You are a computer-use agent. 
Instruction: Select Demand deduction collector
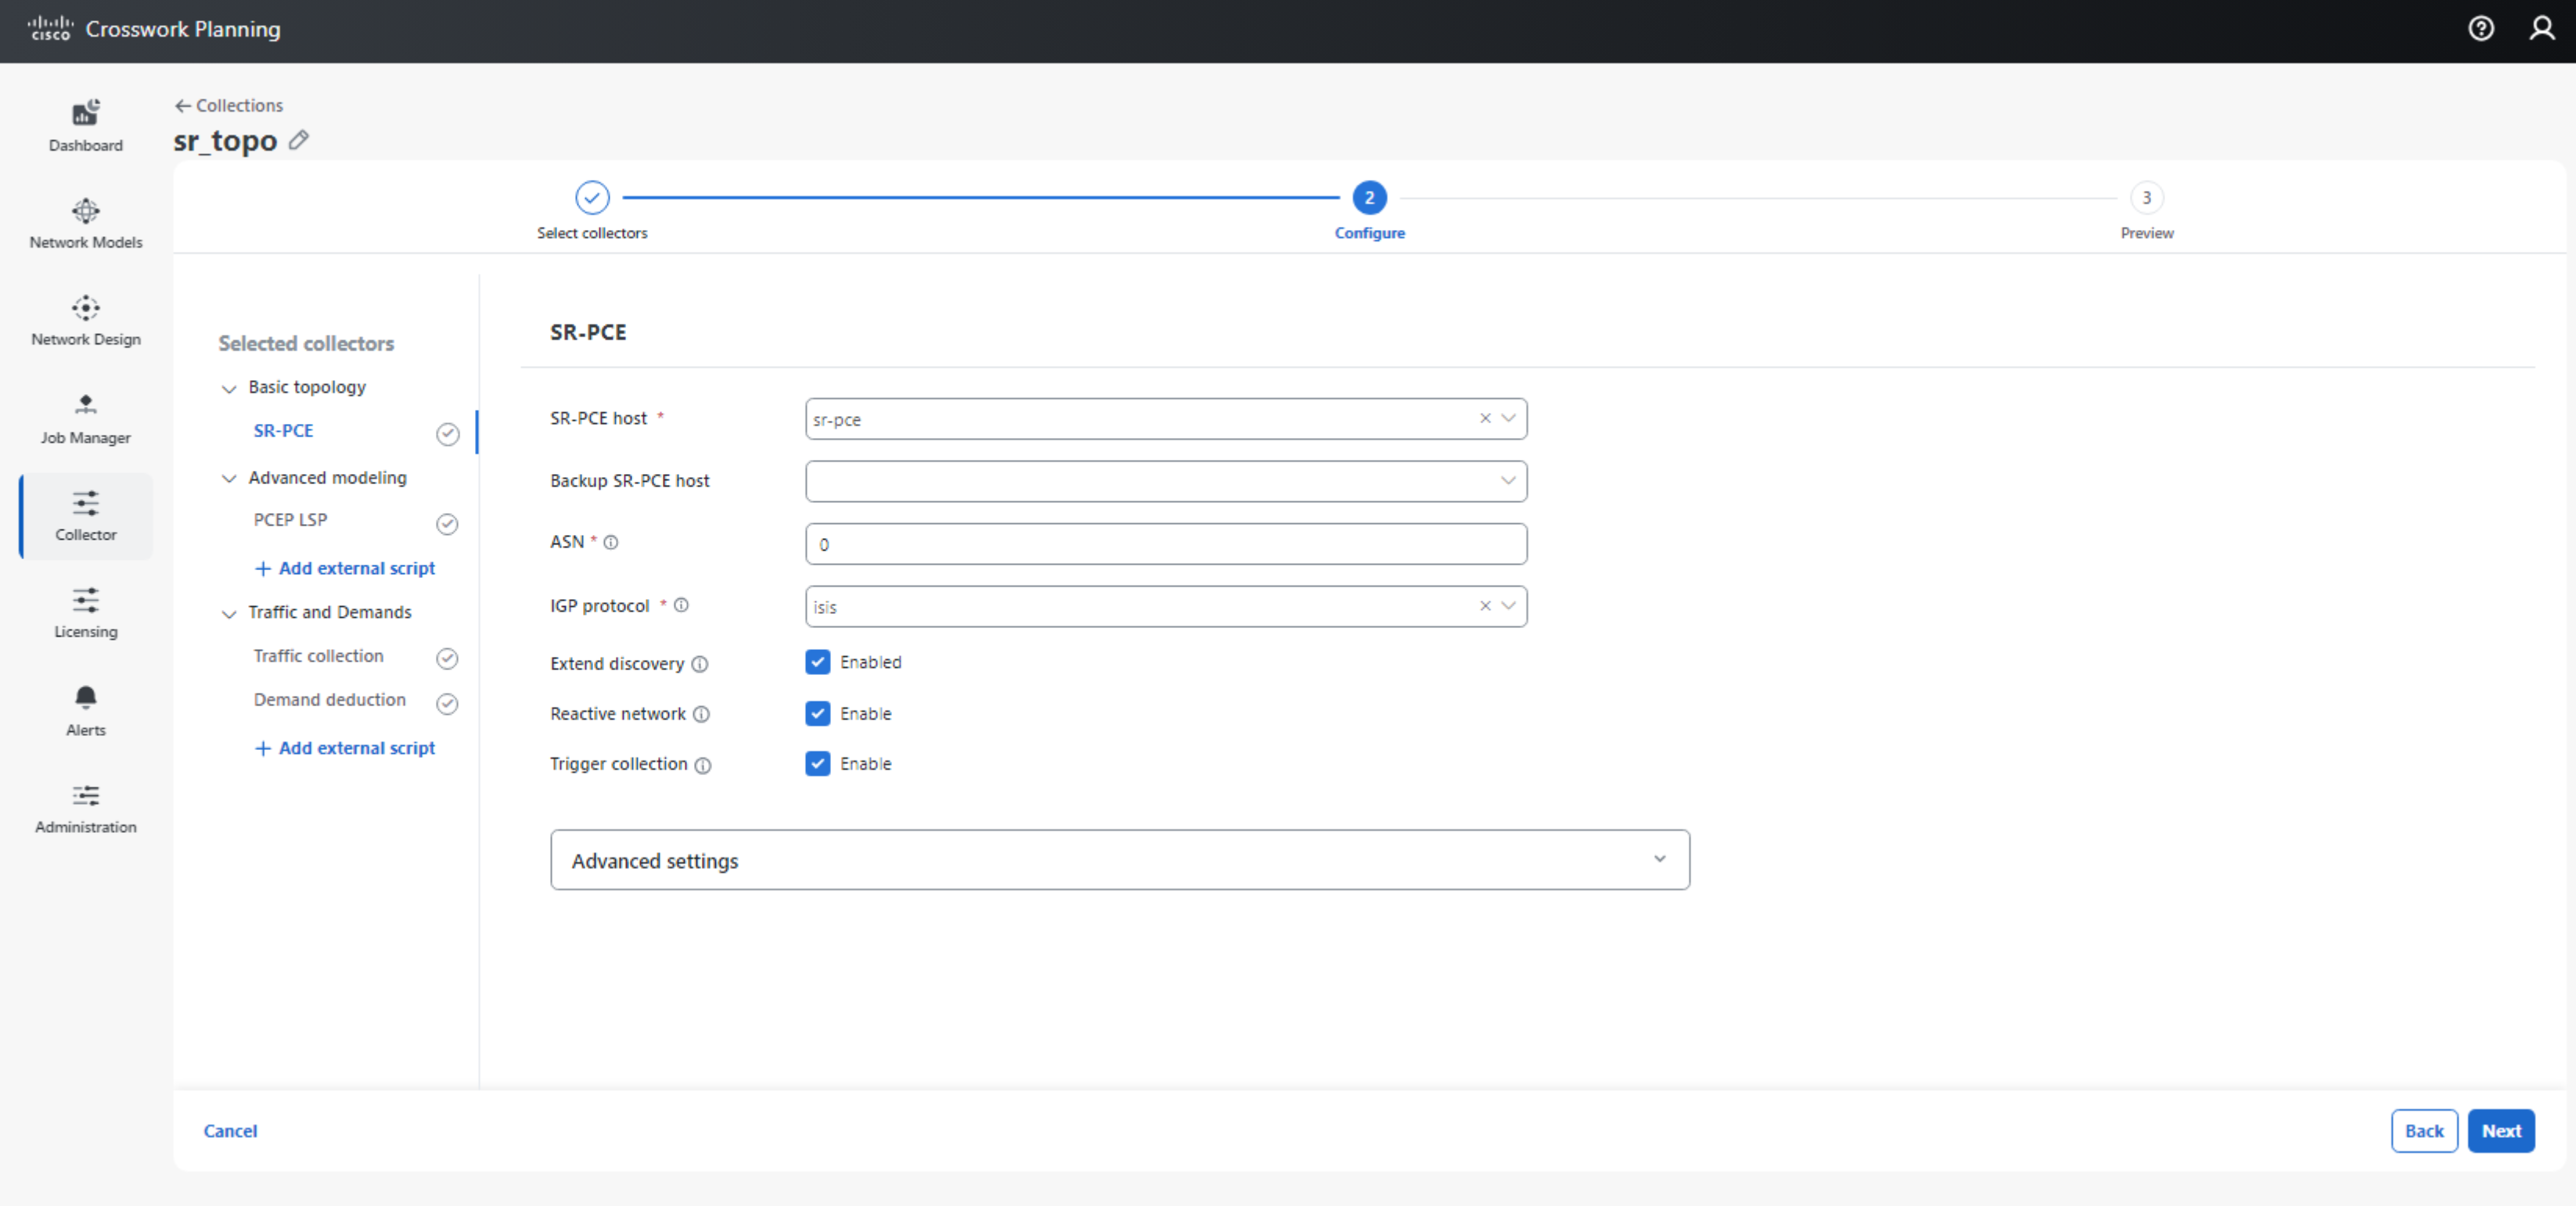coord(329,701)
